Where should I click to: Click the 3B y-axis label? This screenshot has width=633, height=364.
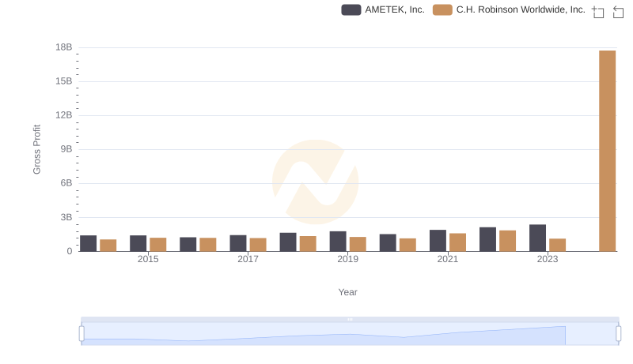click(x=66, y=217)
